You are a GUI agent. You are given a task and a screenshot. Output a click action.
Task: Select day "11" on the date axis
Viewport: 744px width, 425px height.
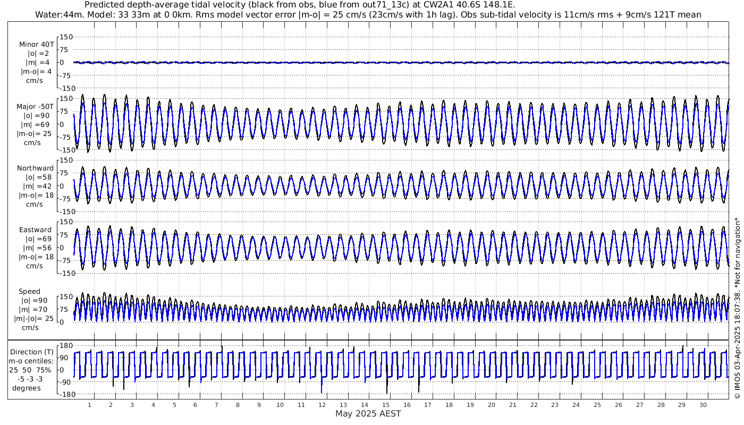pos(301,405)
